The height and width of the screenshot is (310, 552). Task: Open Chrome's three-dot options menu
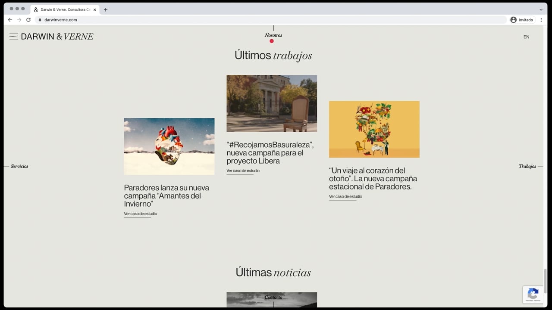pos(541,20)
